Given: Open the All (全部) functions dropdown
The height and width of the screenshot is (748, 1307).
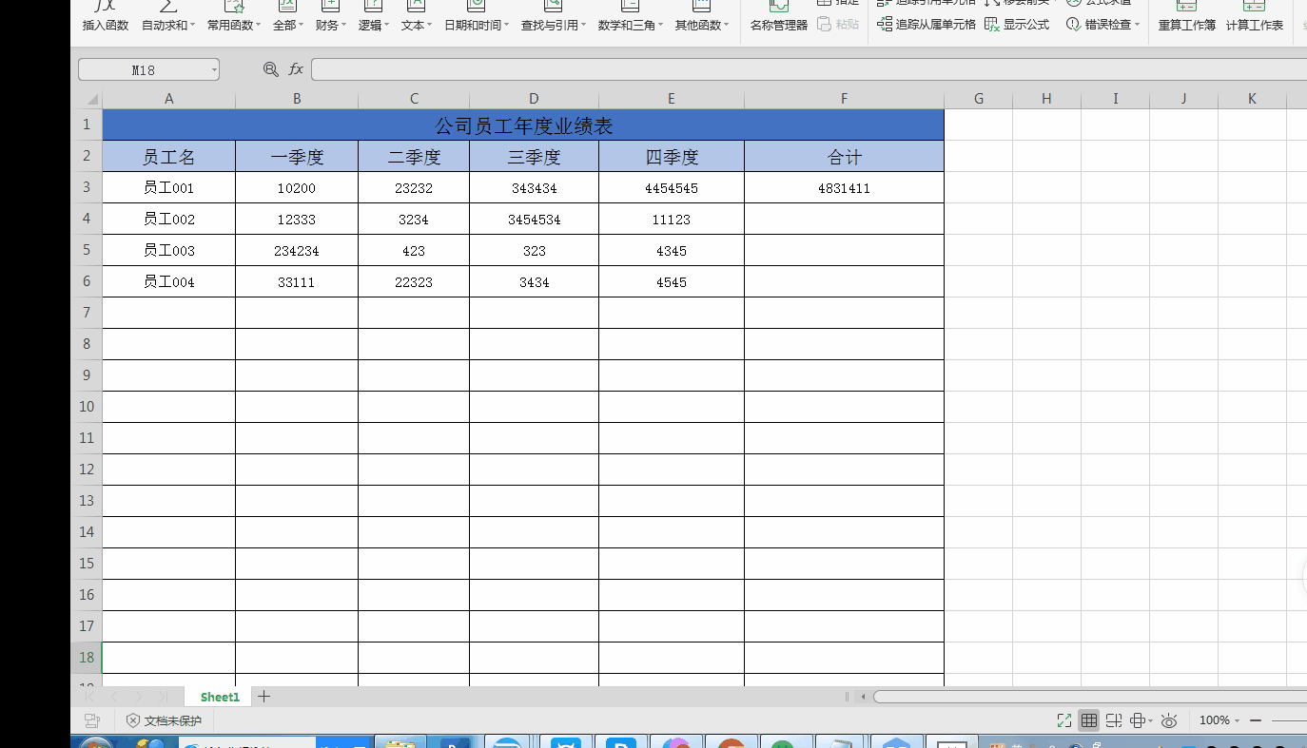Looking at the screenshot, I should pyautogui.click(x=288, y=17).
